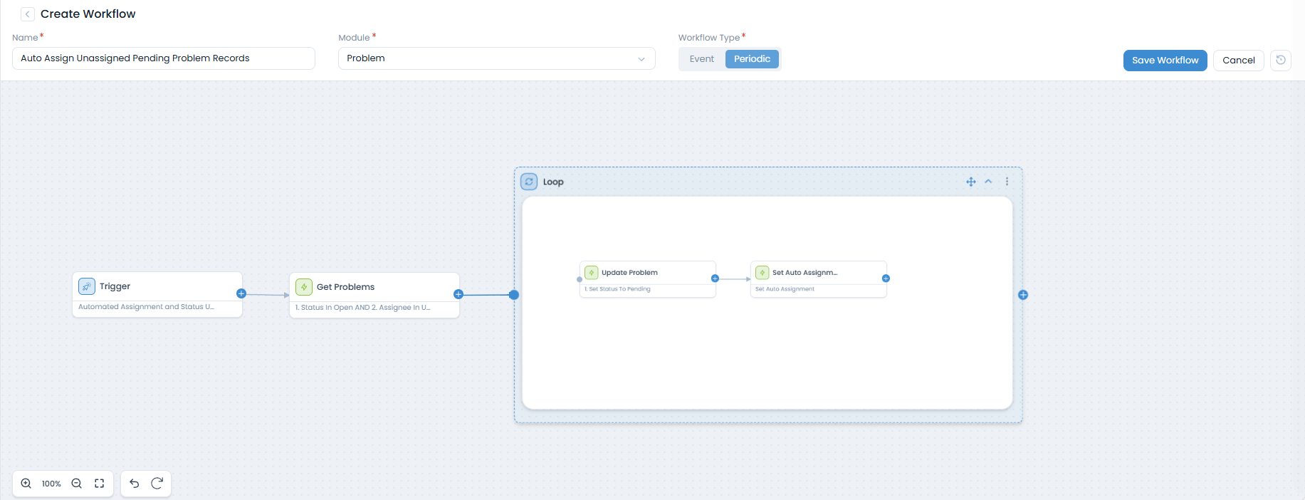The height and width of the screenshot is (500, 1305).
Task: Open the Loop three-dot options menu
Action: tap(1007, 182)
